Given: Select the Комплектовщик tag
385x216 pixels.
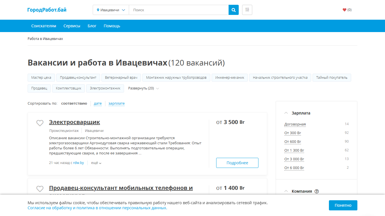Looking at the screenshot, I should click(68, 88).
